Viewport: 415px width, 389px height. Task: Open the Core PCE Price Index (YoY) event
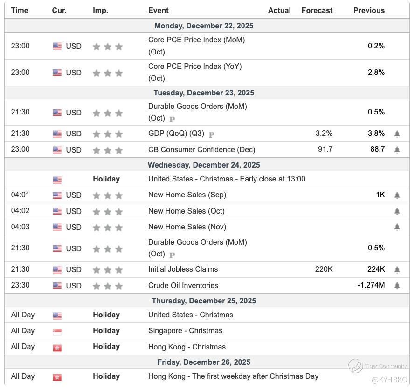[195, 67]
